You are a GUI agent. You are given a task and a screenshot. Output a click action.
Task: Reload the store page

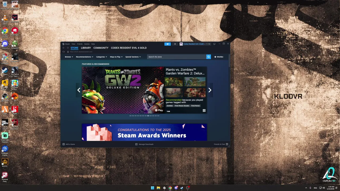point(63,52)
